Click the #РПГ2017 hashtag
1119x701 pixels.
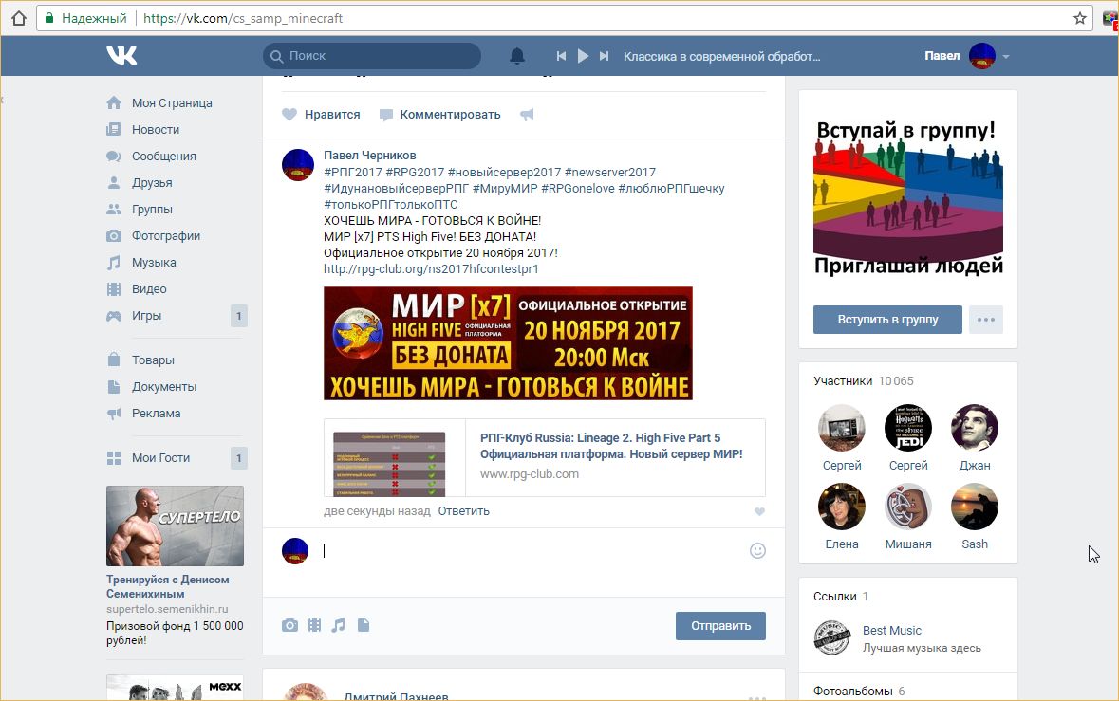(x=352, y=172)
